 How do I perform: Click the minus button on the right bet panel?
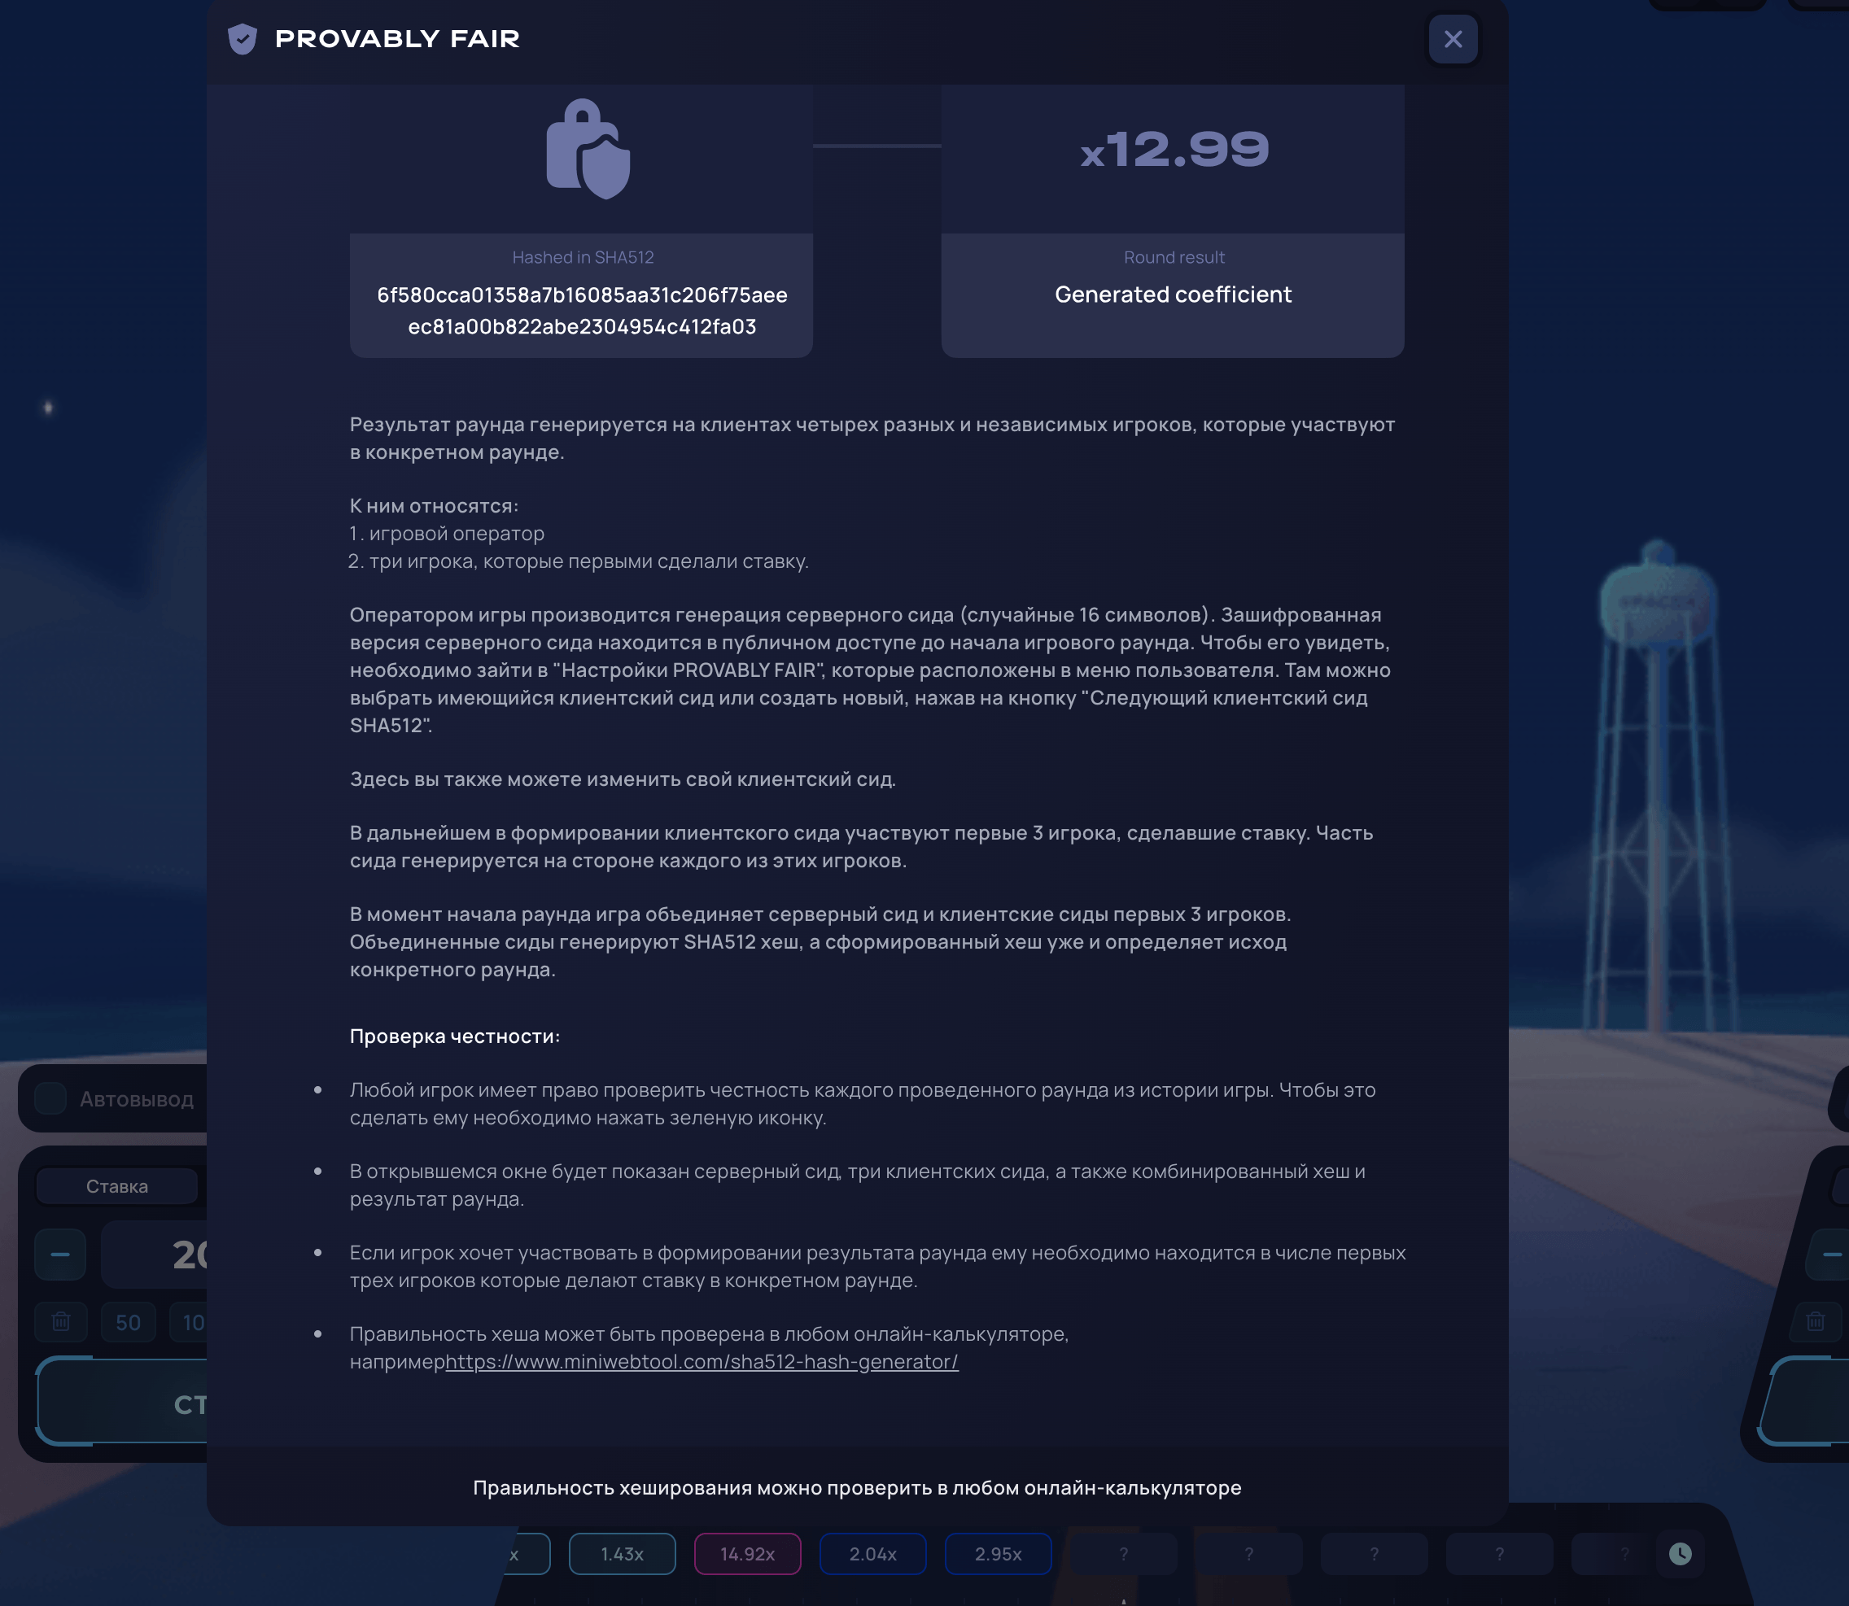pyautogui.click(x=1831, y=1255)
